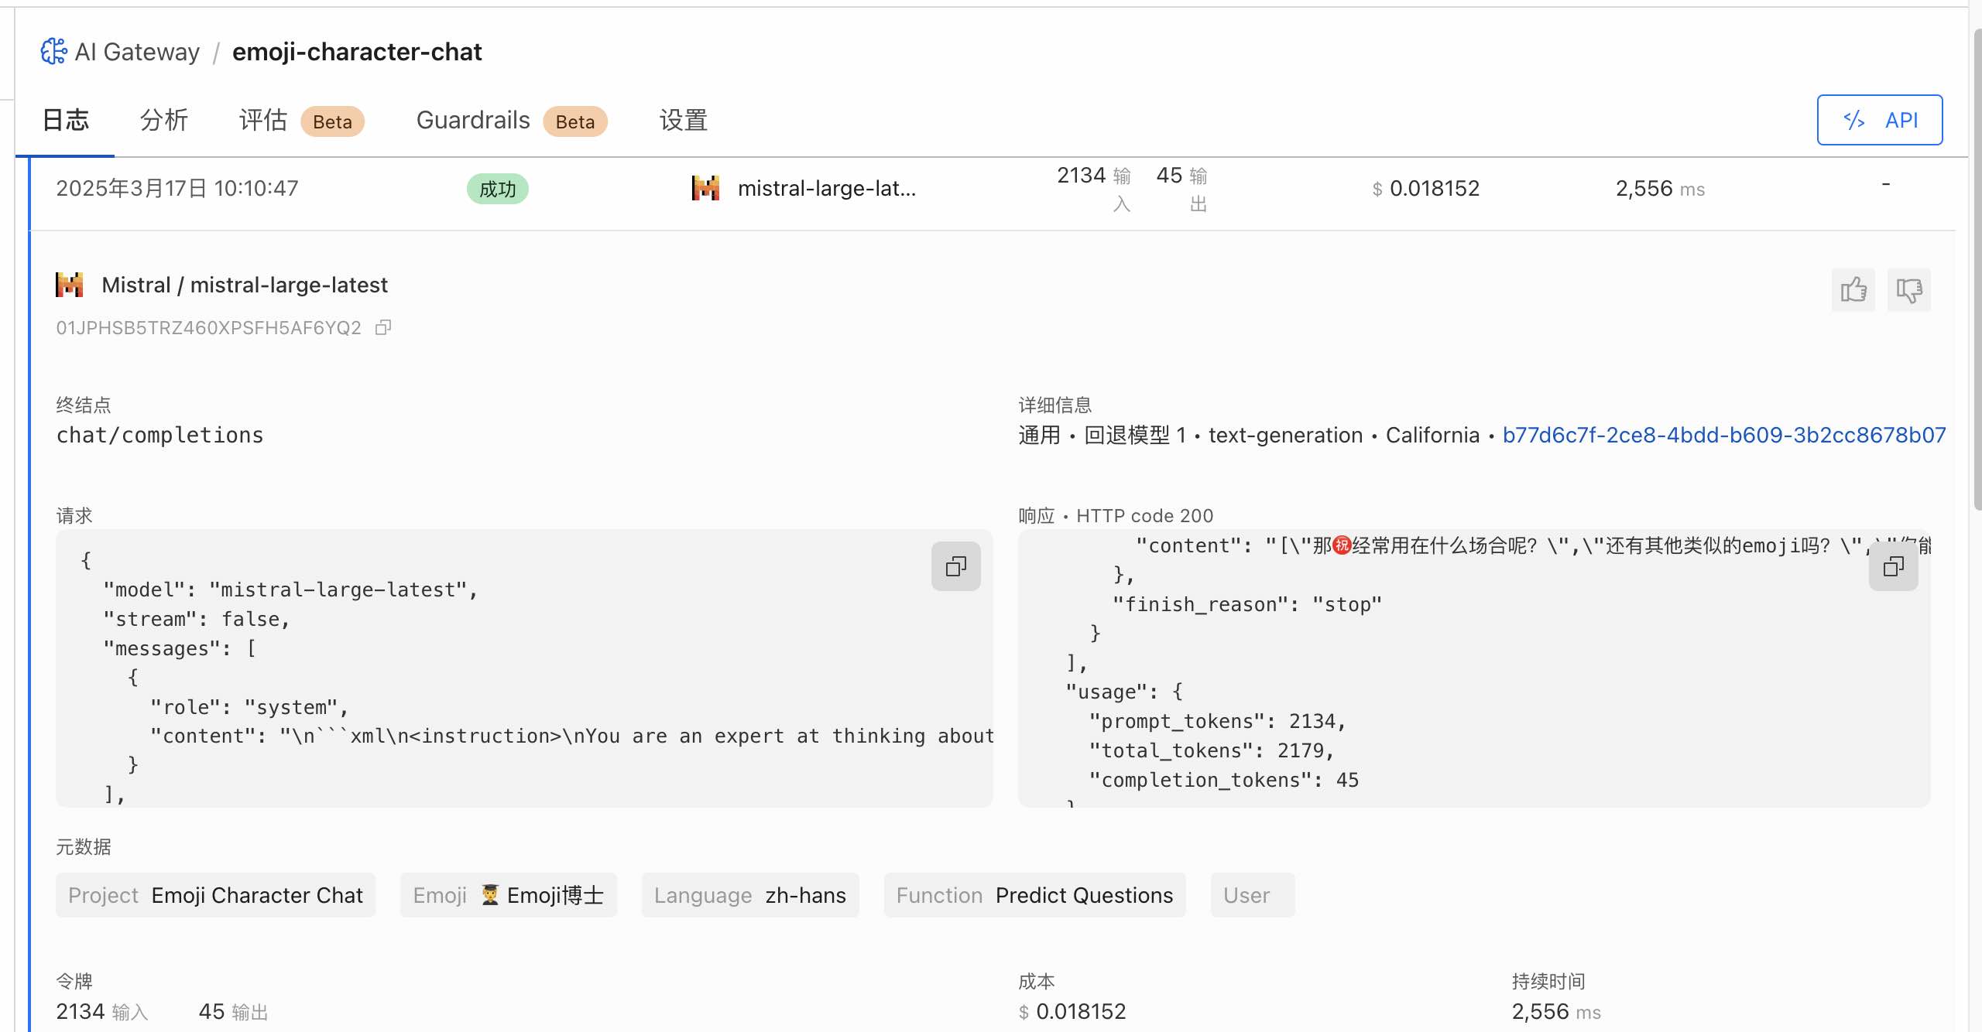Click the Mistral / mistral-large-latest heading
Image resolution: width=1982 pixels, height=1032 pixels.
click(245, 285)
